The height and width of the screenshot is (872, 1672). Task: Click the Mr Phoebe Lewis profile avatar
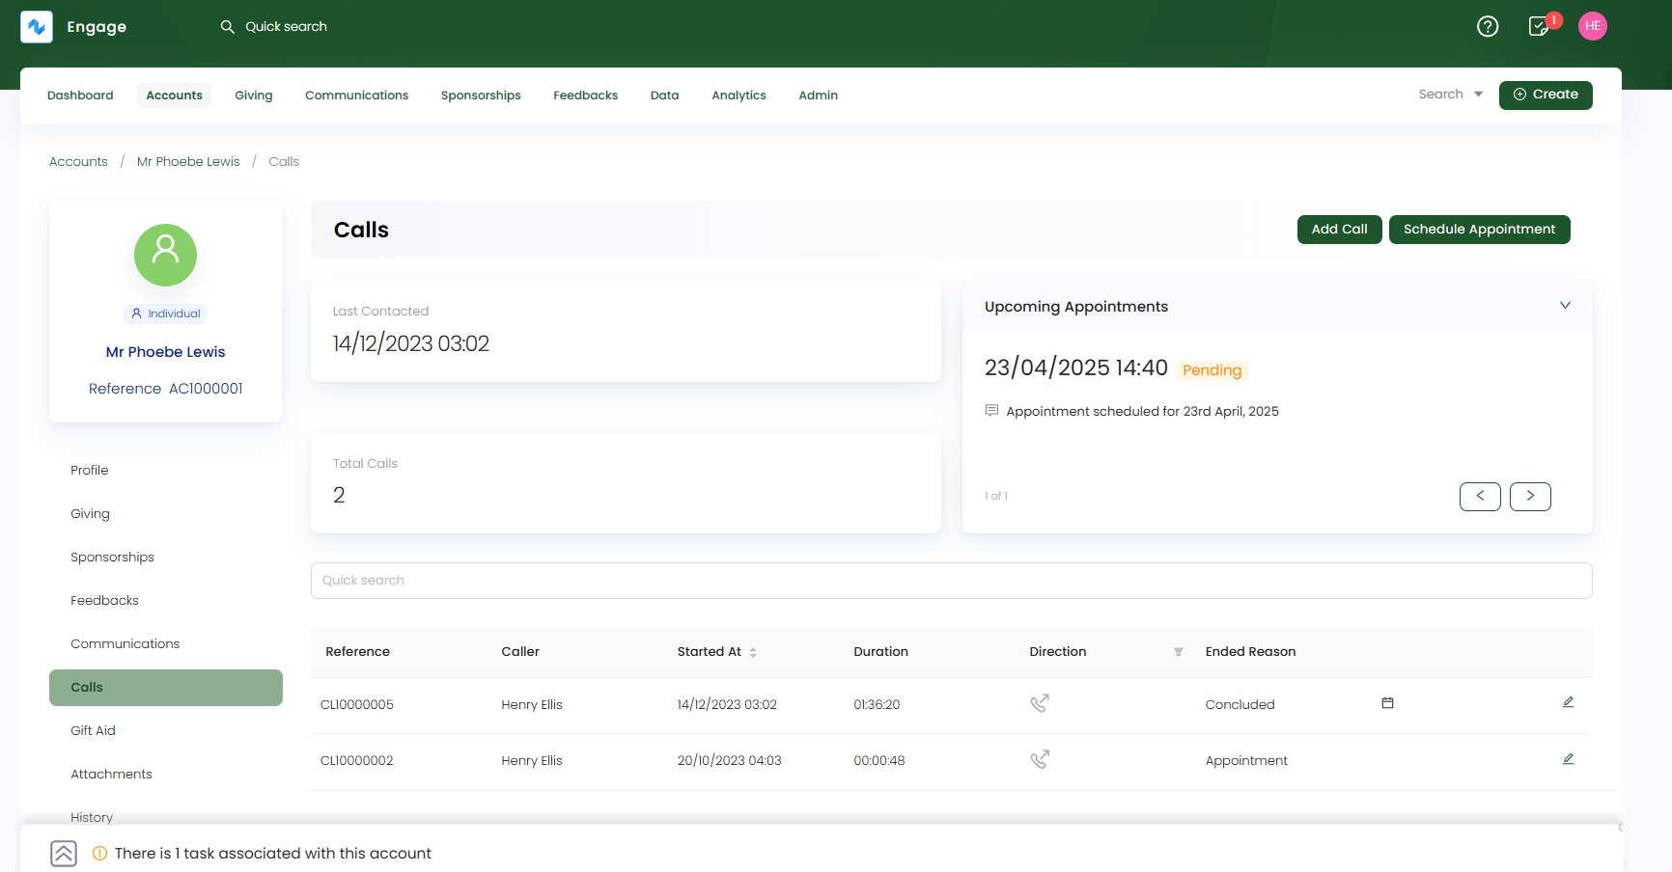click(165, 255)
